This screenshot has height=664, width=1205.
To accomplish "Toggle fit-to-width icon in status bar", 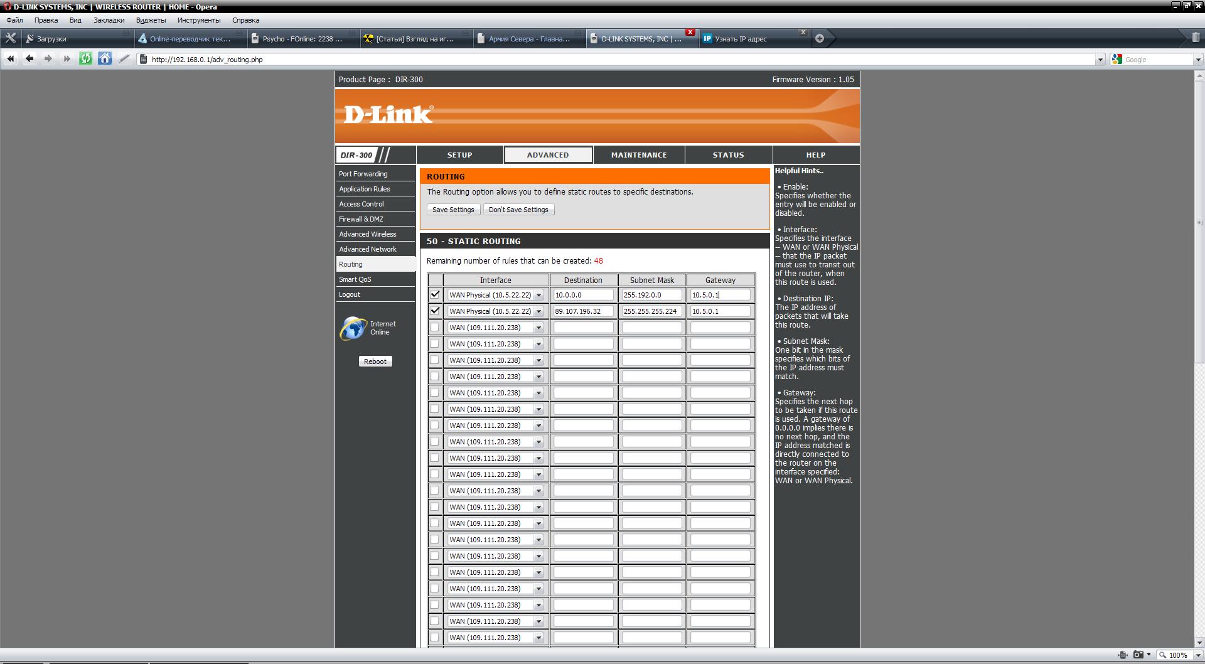I will pos(1123,655).
